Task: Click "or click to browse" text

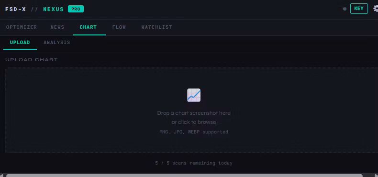Action: [x=194, y=122]
